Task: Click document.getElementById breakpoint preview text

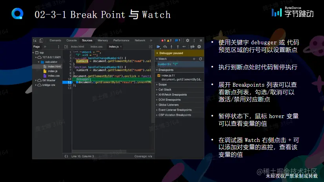Action: click(182, 79)
